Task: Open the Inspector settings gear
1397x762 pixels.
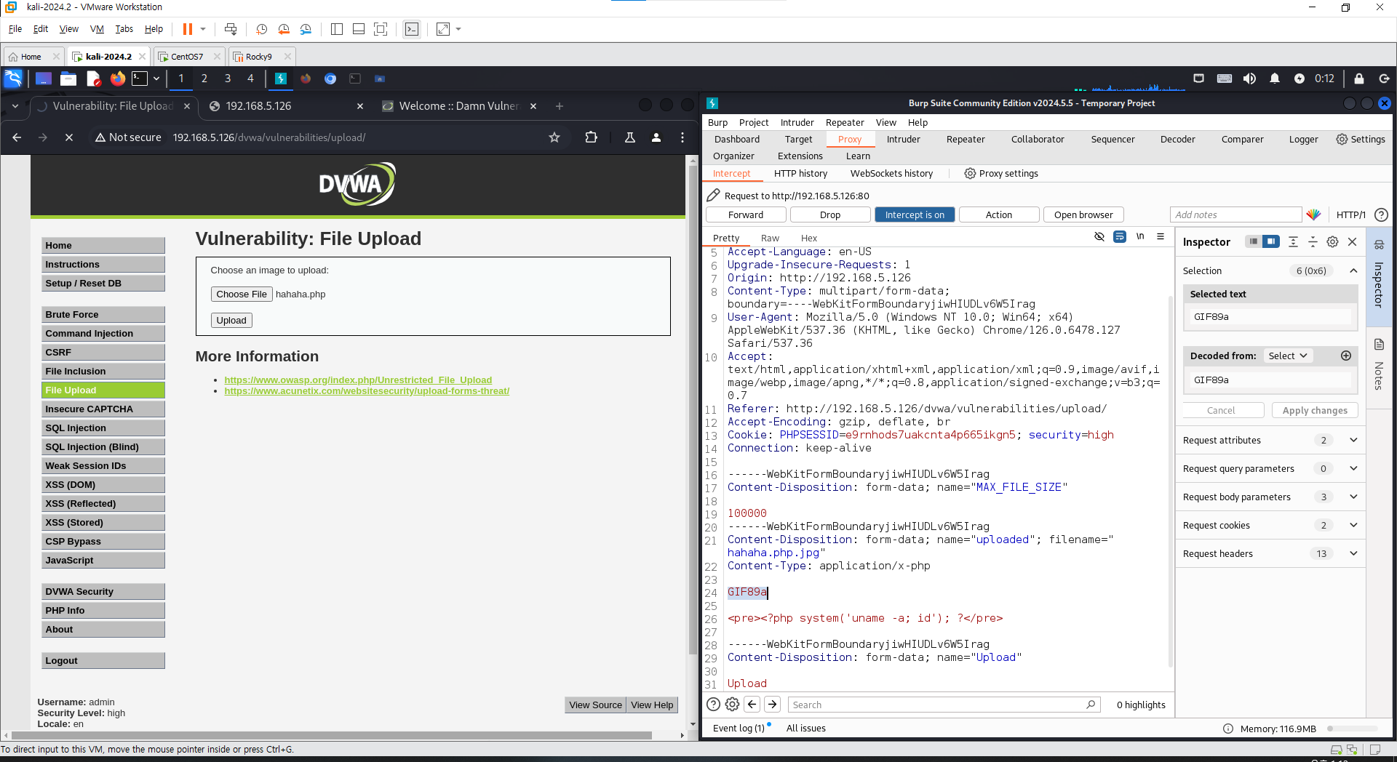Action: point(1332,242)
